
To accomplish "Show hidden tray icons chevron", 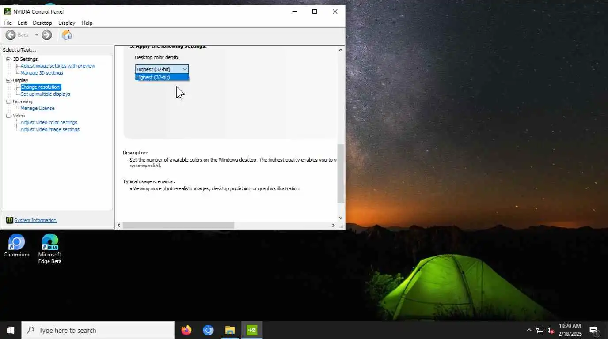I will [529, 330].
